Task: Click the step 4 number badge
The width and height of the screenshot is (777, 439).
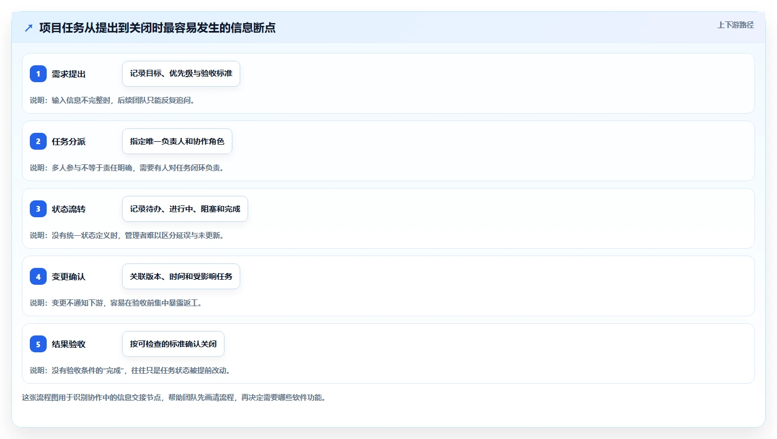Action: (x=38, y=276)
